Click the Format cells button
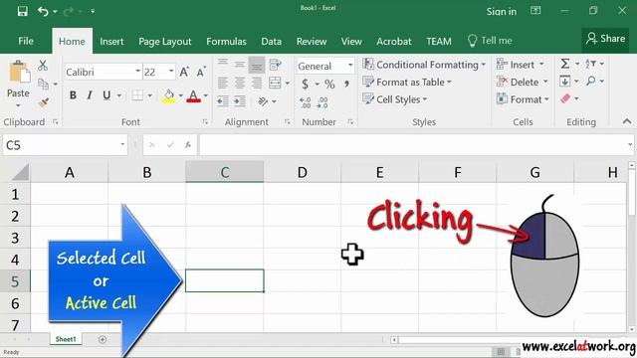 pyautogui.click(x=523, y=99)
